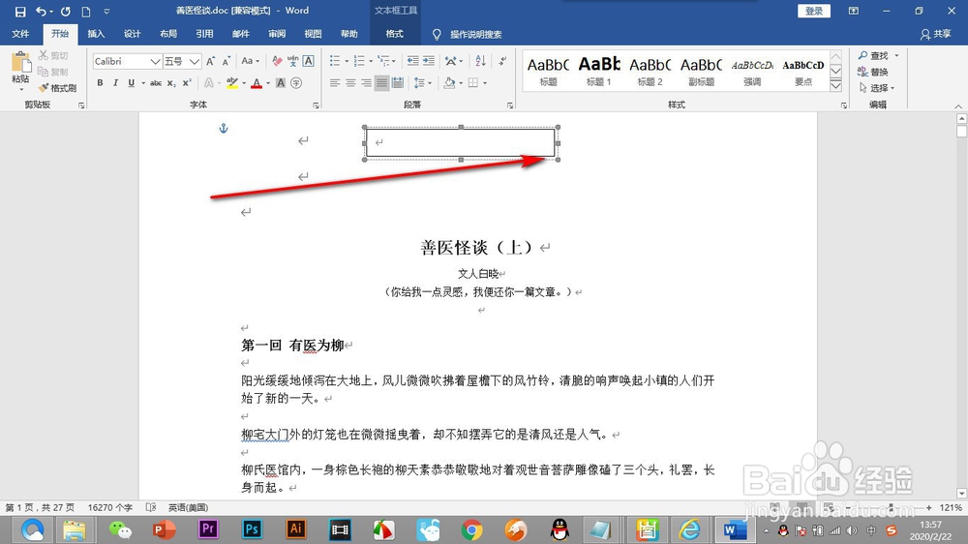Click paragraph shading fill bucket
968x544 pixels.
tap(449, 82)
